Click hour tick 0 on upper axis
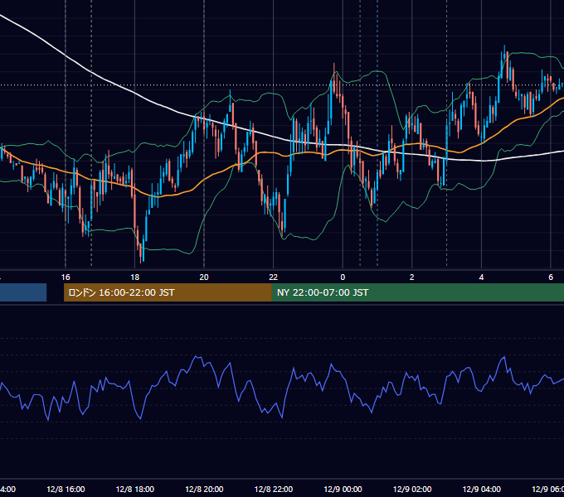Viewport: 564px width, 497px height. [343, 277]
